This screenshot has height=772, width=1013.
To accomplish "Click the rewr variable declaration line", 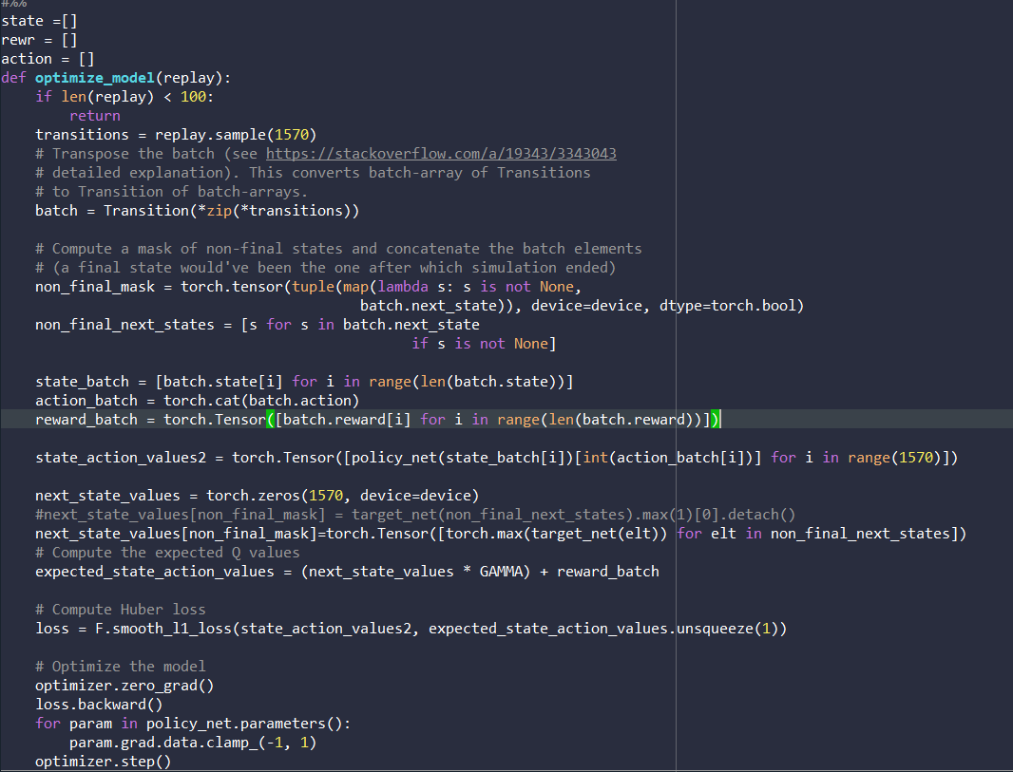I will pos(38,40).
